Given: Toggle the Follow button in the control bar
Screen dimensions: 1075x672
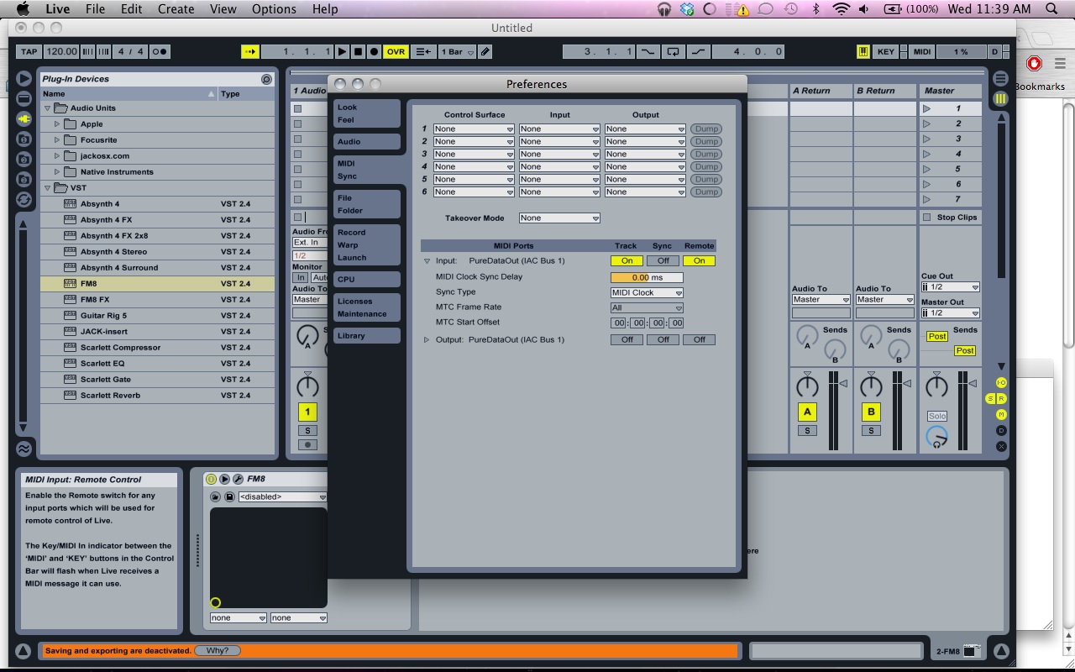Looking at the screenshot, I should (250, 51).
